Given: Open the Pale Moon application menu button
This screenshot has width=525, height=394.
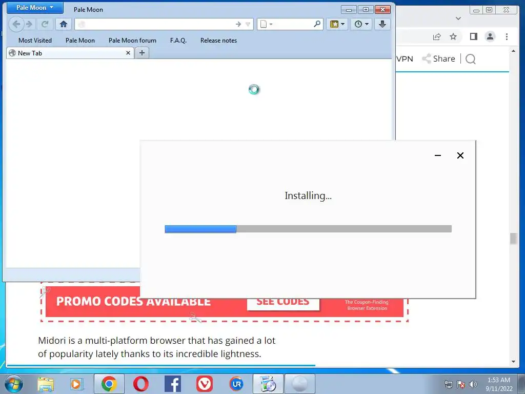Looking at the screenshot, I should click(x=35, y=8).
